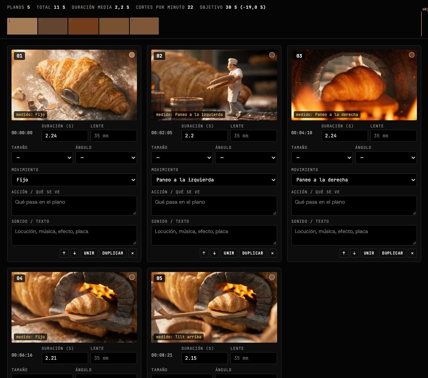Move shot 02 down with arrow icon
Screen dimensions: 428x378
click(x=214, y=253)
